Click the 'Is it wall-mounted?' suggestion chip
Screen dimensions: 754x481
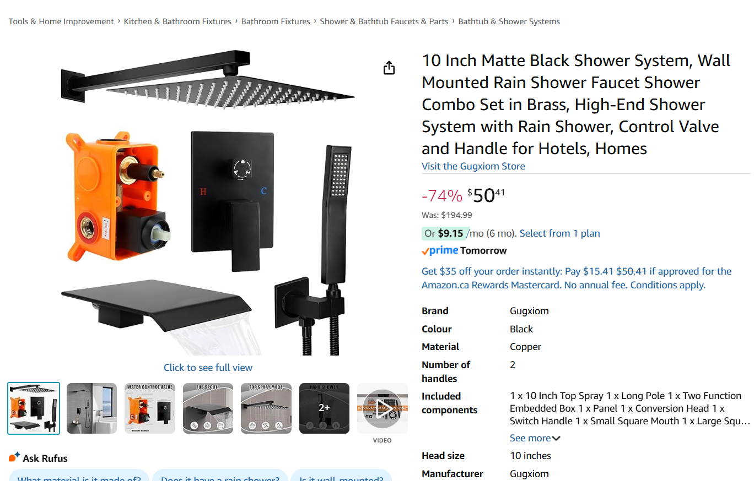coord(341,475)
